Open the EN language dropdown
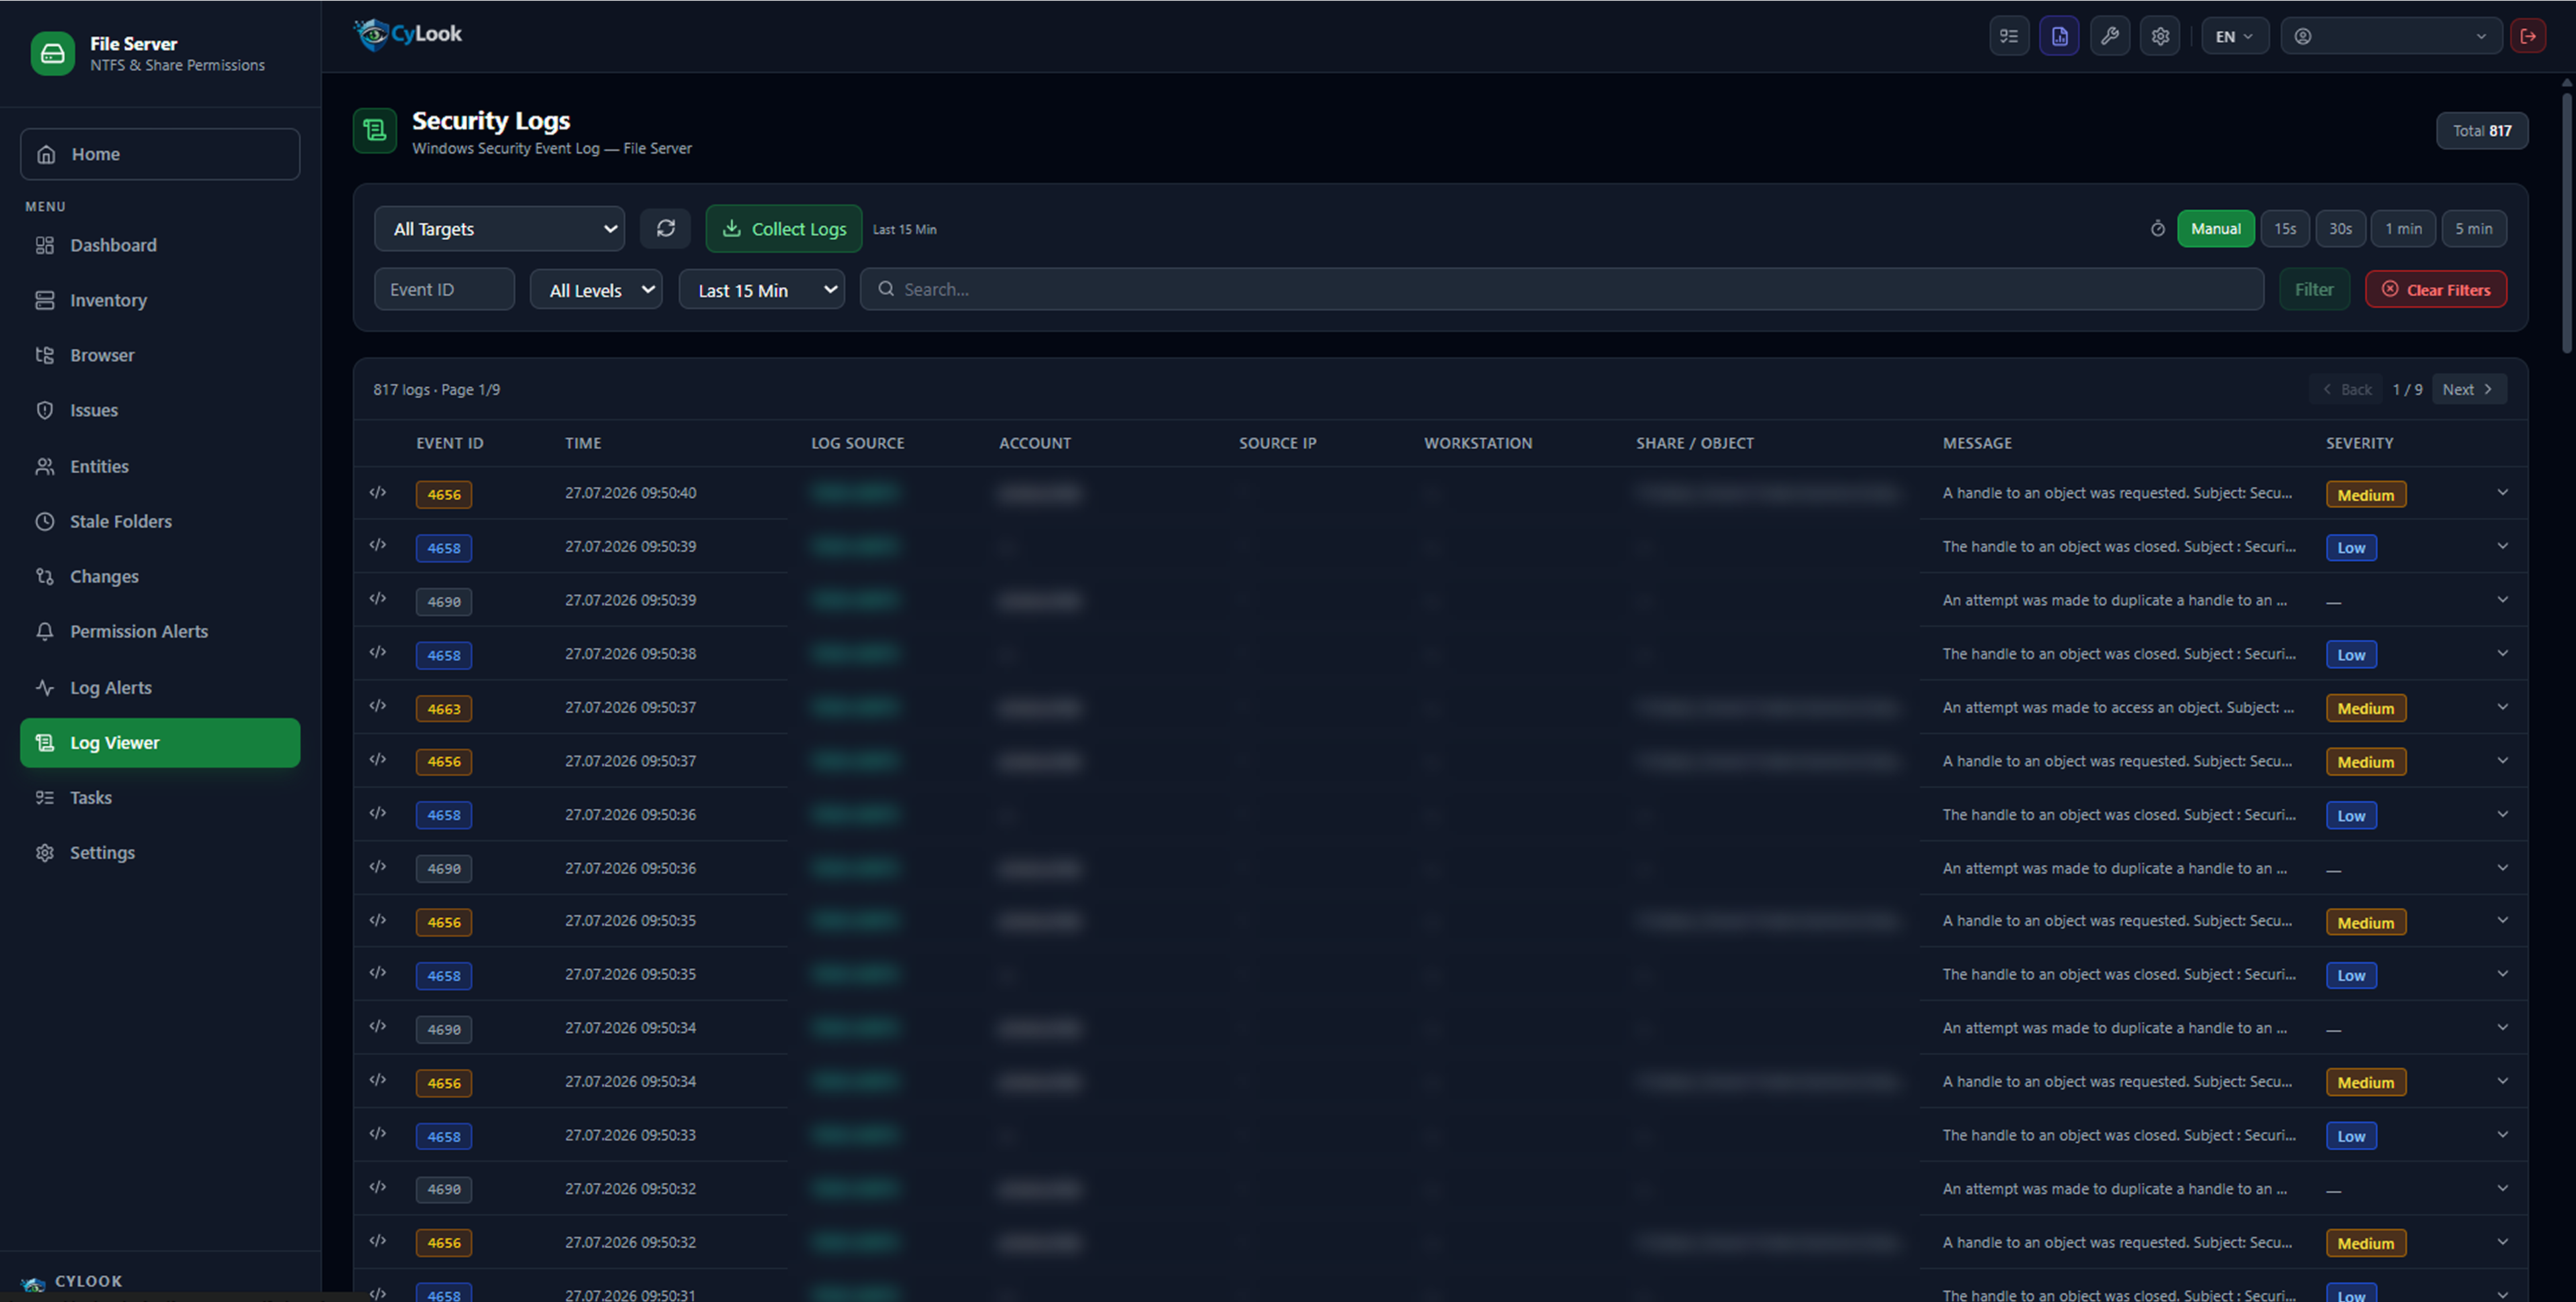 point(2234,36)
